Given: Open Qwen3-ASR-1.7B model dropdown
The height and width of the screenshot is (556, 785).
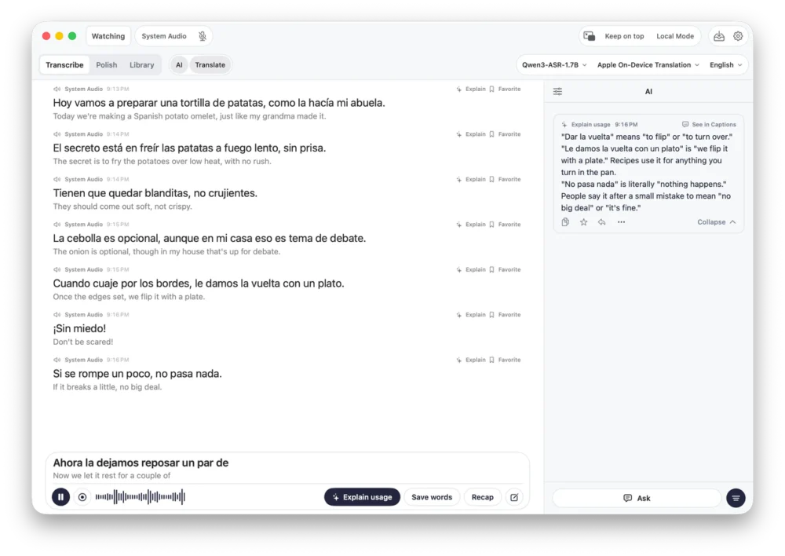Looking at the screenshot, I should [x=554, y=65].
